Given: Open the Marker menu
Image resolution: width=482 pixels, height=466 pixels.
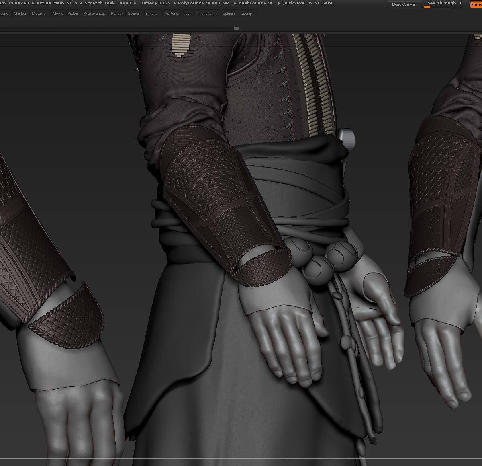Looking at the screenshot, I should click(20, 14).
